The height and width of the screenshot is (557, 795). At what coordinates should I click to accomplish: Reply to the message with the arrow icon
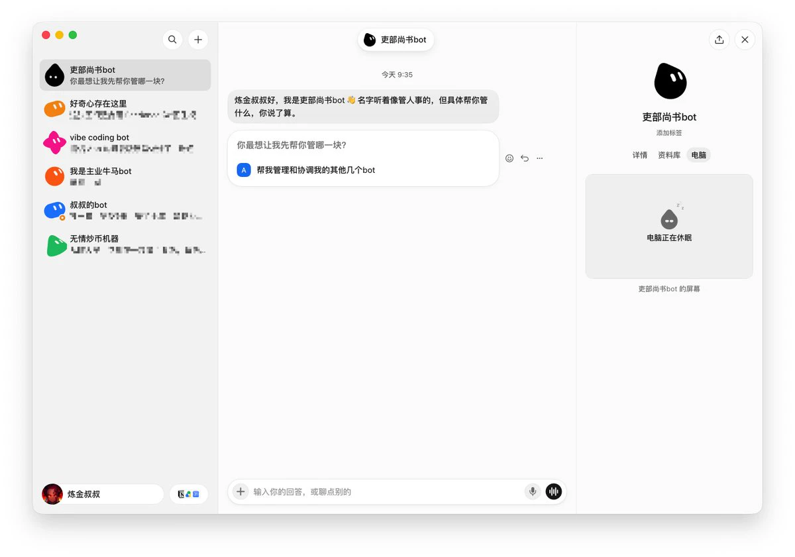[x=525, y=158]
